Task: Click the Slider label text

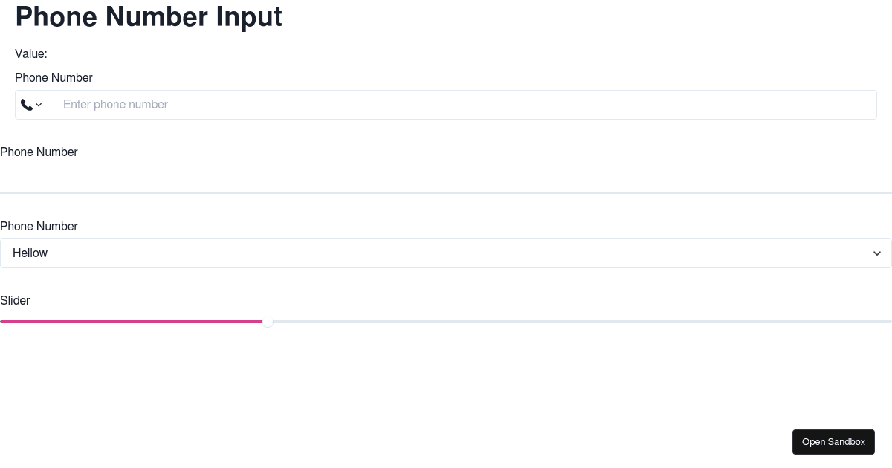Action: pyautogui.click(x=15, y=300)
